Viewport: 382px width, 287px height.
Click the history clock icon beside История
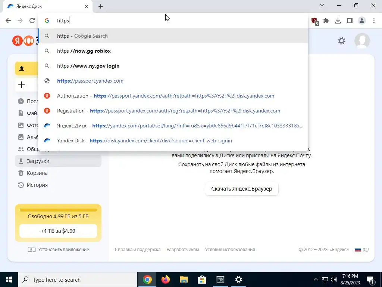click(21, 185)
